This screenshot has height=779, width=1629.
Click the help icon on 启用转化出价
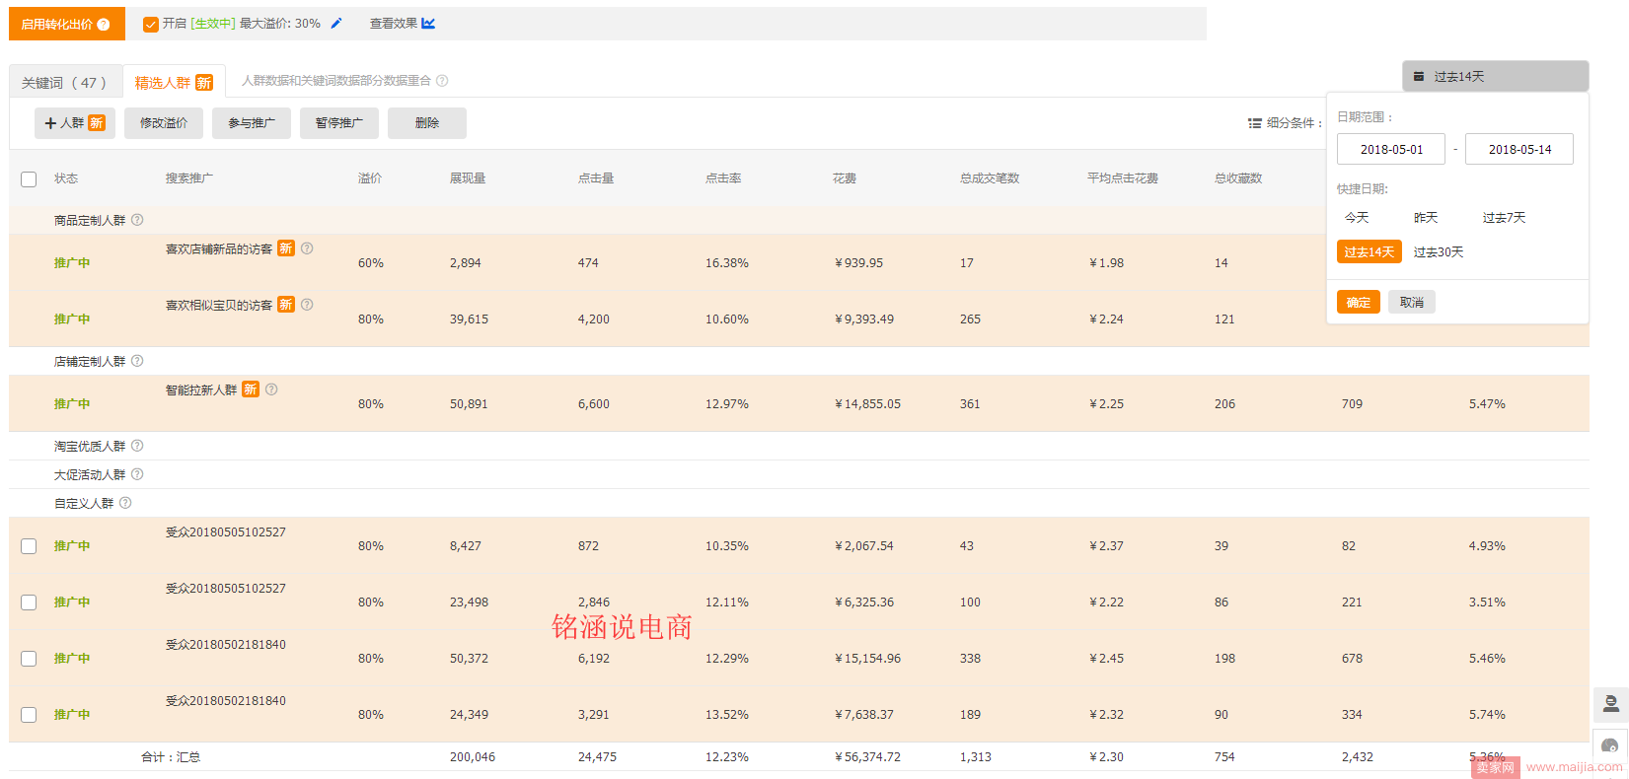click(x=104, y=25)
